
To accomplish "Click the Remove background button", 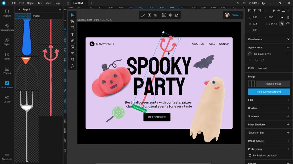I will pos(269,92).
